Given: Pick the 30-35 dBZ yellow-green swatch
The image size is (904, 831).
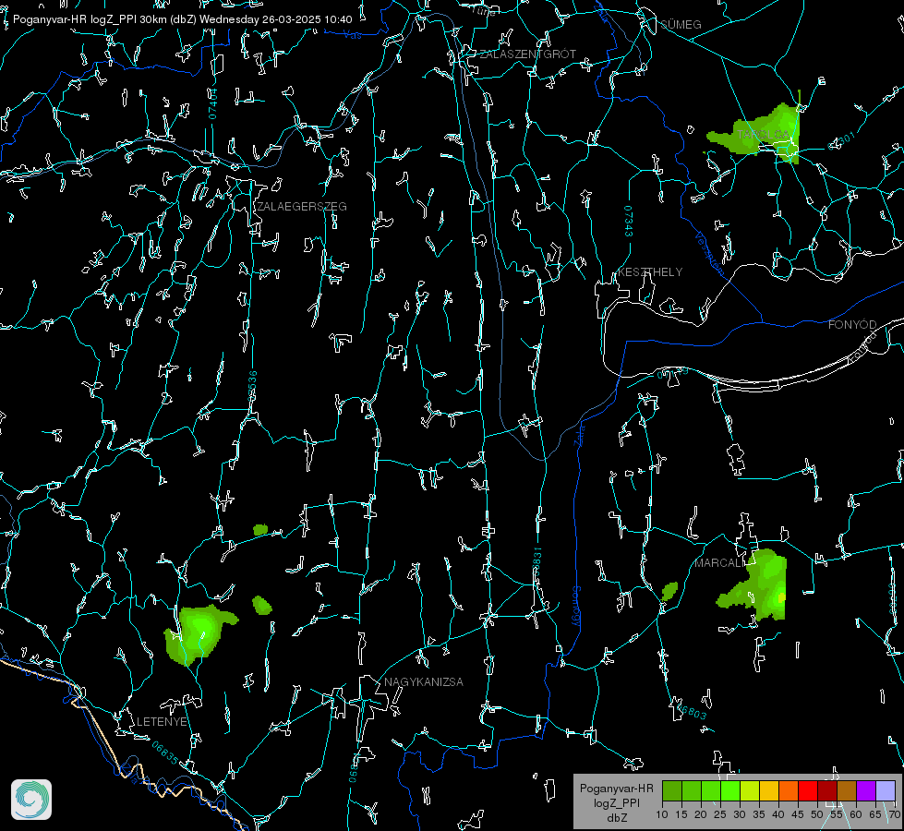Looking at the screenshot, I should [x=750, y=790].
